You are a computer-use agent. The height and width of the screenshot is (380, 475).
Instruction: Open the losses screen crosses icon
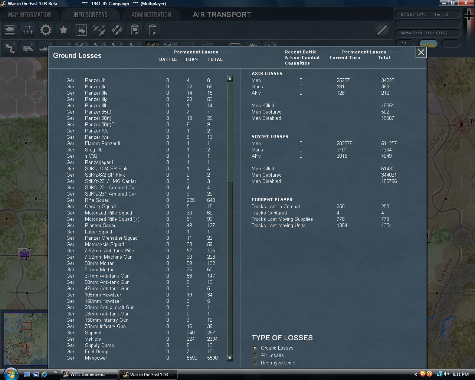pos(28,30)
